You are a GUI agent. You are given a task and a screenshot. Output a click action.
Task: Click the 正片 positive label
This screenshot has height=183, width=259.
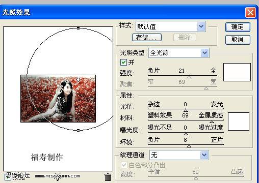pos(217,140)
